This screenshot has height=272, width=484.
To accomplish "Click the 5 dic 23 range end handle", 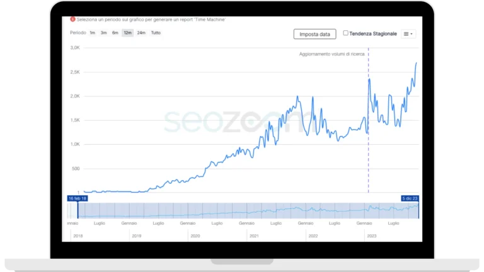I will coord(410,198).
